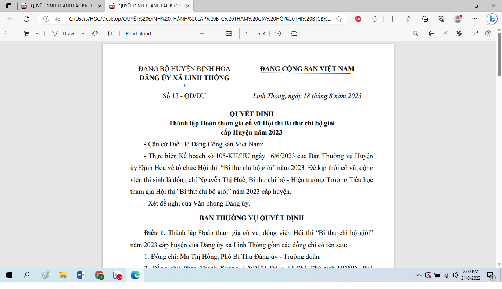
Task: Open PDF viewer settings gear
Action: (488, 33)
